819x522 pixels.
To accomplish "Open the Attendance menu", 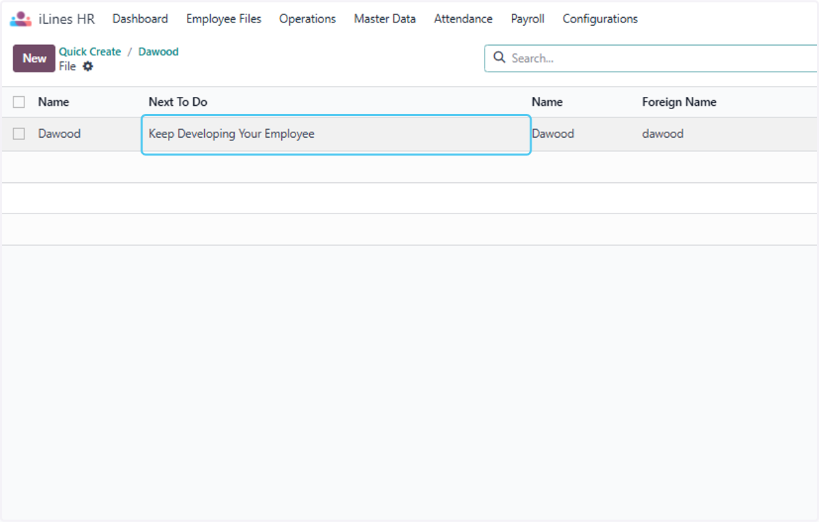I will tap(463, 19).
